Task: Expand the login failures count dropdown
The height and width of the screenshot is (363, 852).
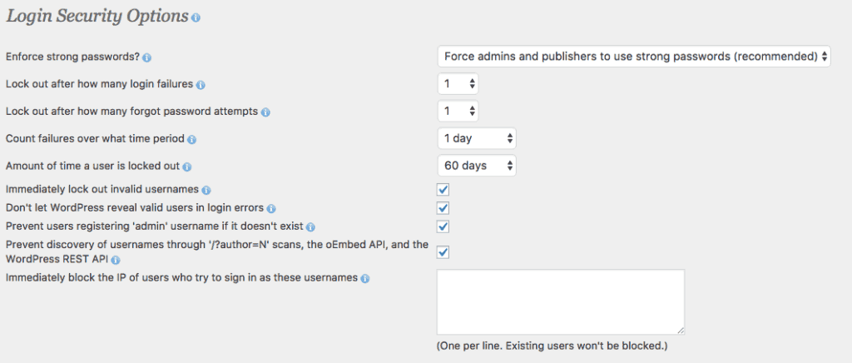Action: coord(458,84)
